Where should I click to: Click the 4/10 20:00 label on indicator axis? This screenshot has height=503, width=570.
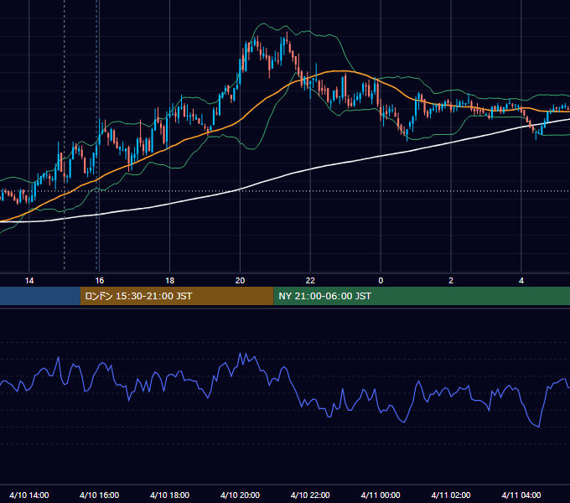click(x=240, y=495)
